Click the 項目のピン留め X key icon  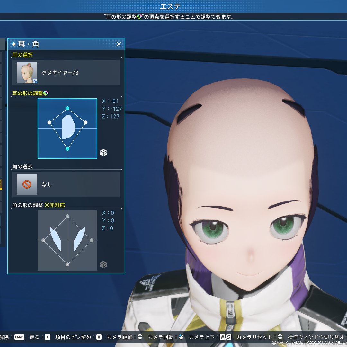pyautogui.click(x=99, y=337)
